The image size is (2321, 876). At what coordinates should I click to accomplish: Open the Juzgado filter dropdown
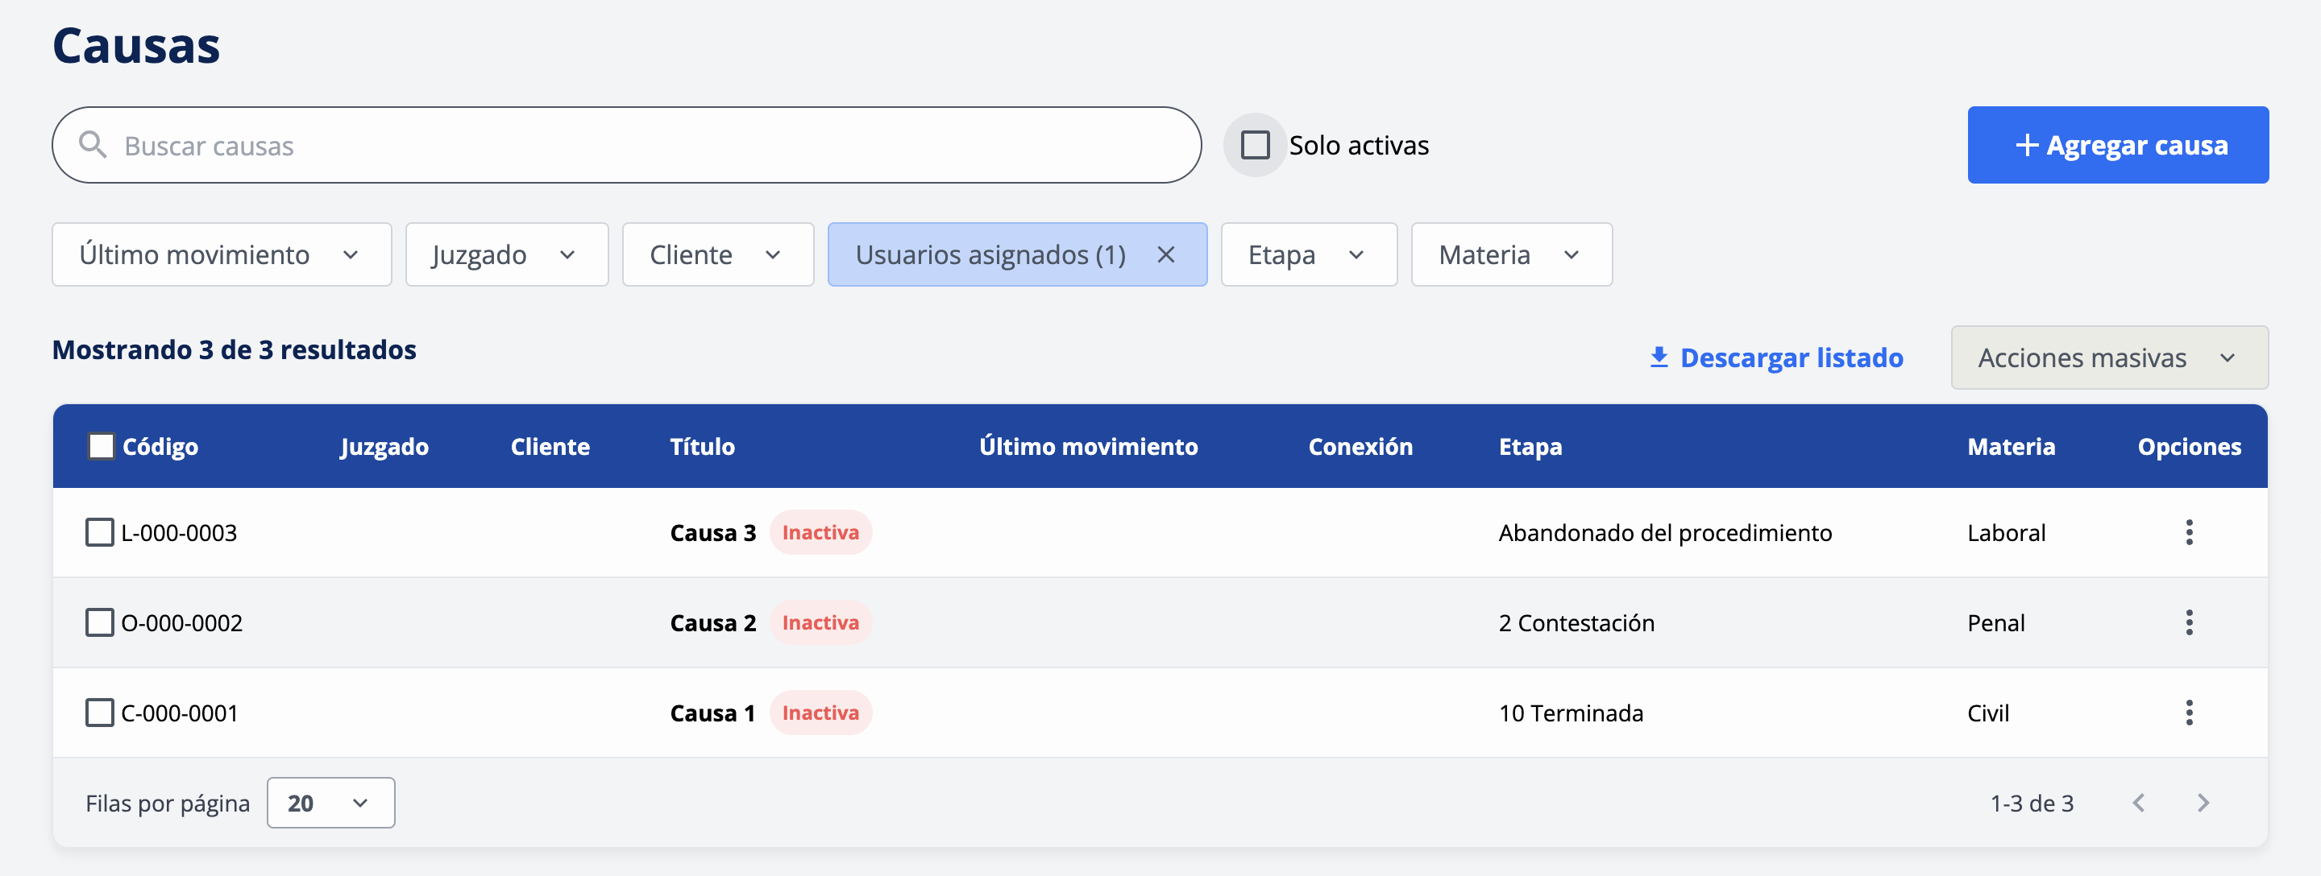click(506, 254)
